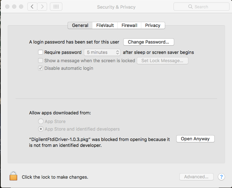Screen dimensions: 232x188
Task: Switch to the Firewall tab
Action: click(x=129, y=26)
